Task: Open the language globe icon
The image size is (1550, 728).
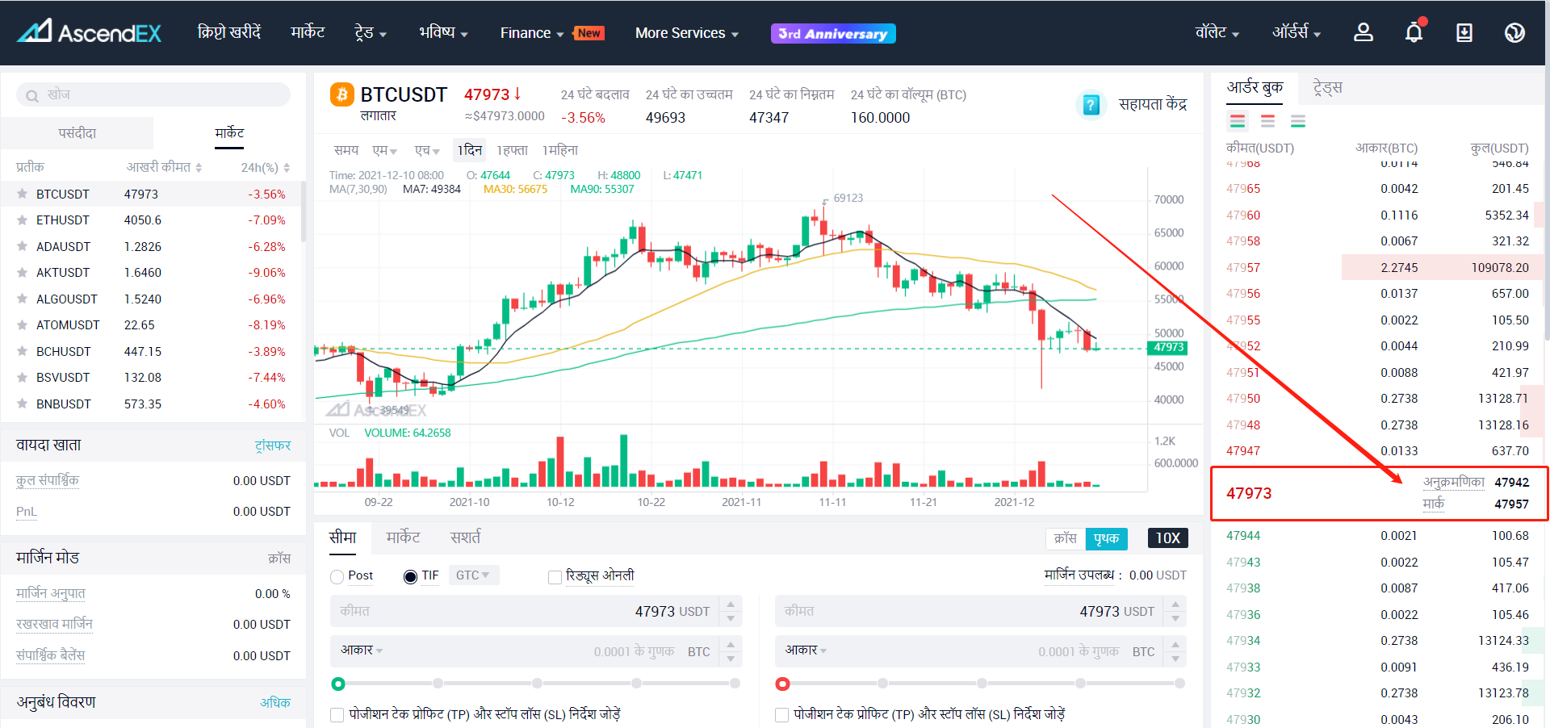Action: click(1515, 32)
